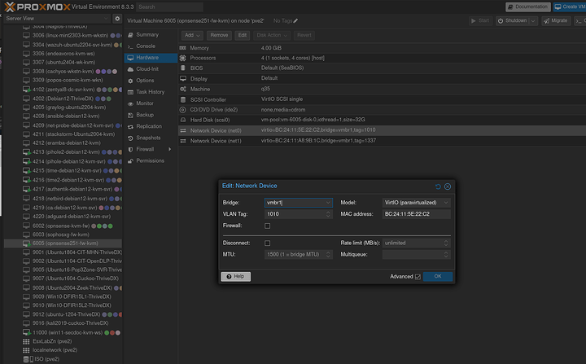Toggle the Disconnect checkbox
The width and height of the screenshot is (586, 364).
(268, 243)
